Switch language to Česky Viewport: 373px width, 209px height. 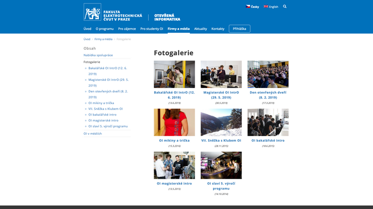point(252,7)
